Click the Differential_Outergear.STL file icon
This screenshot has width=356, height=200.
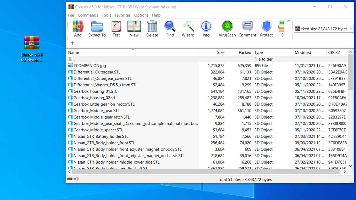70,72
